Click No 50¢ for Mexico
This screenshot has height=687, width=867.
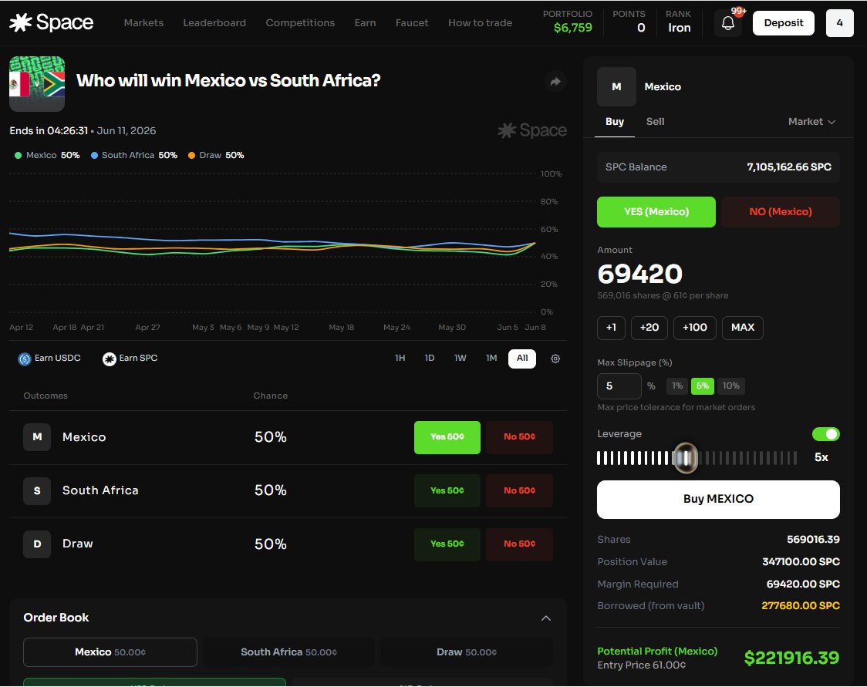click(519, 437)
